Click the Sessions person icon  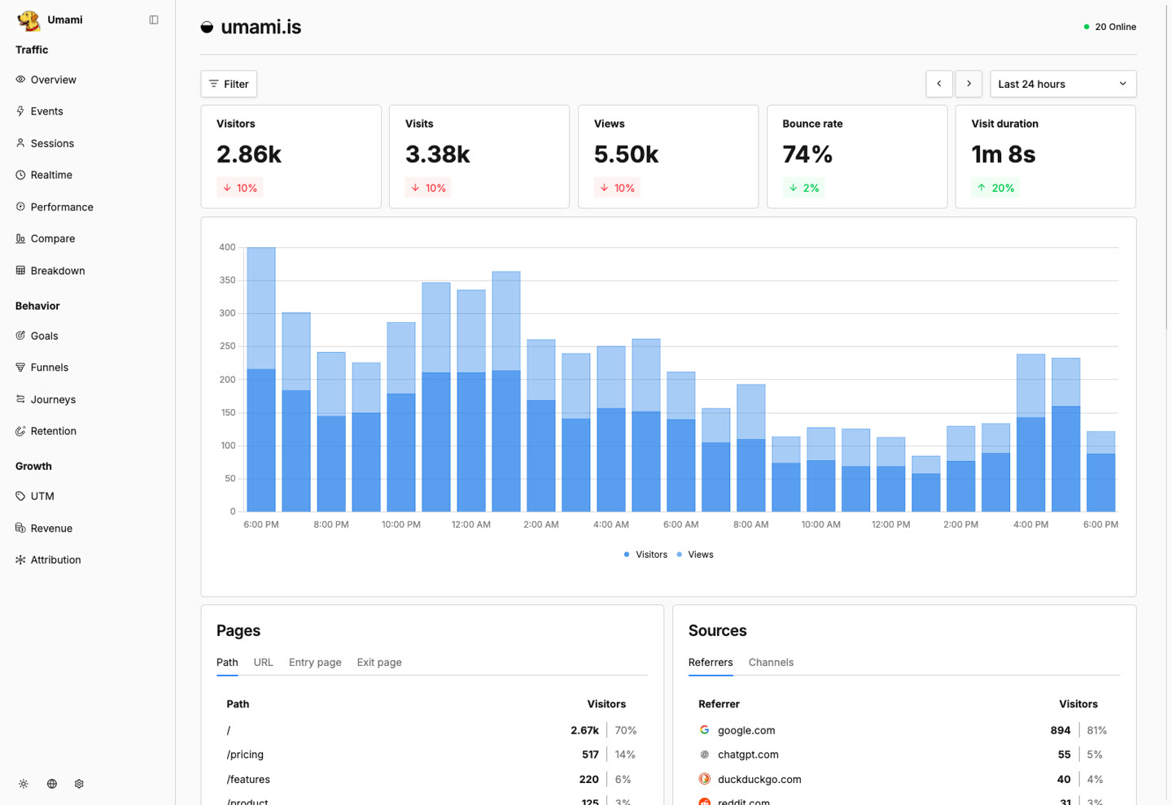[x=20, y=143]
